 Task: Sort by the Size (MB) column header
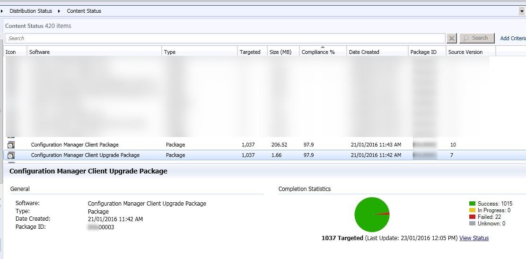pyautogui.click(x=283, y=52)
